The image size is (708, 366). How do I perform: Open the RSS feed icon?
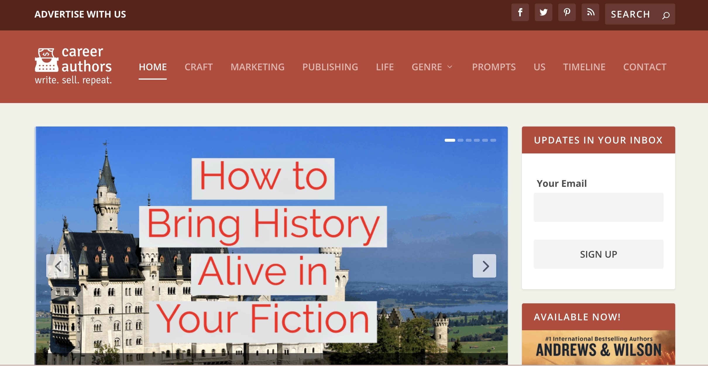click(x=590, y=12)
